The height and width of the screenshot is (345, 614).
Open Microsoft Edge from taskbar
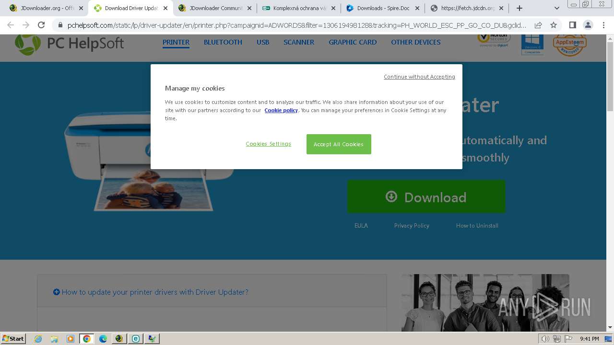pos(103,339)
